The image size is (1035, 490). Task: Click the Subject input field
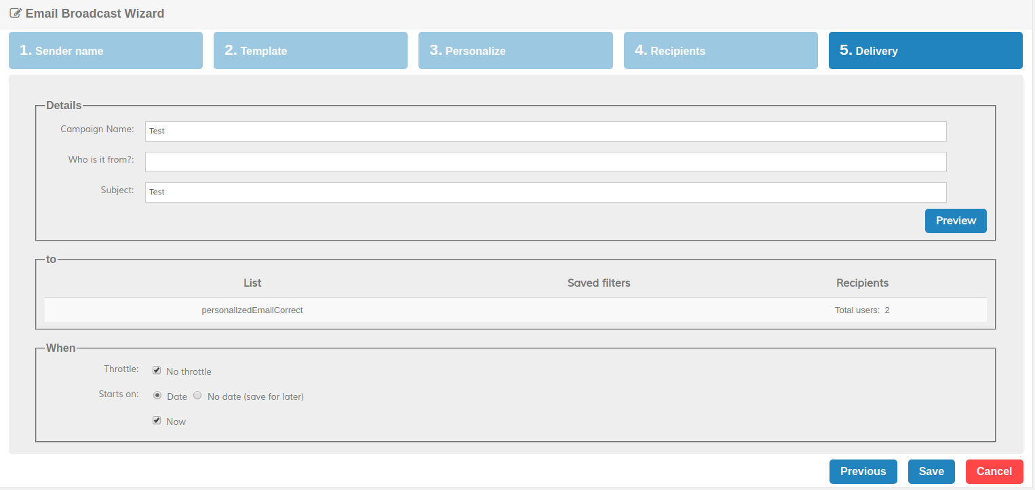point(545,192)
